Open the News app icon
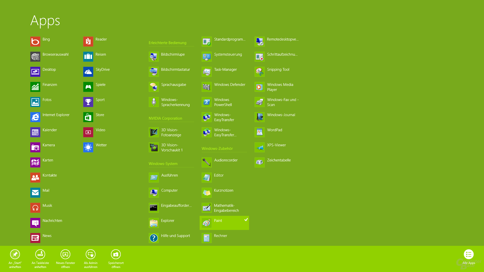The image size is (484, 272). coord(35,238)
